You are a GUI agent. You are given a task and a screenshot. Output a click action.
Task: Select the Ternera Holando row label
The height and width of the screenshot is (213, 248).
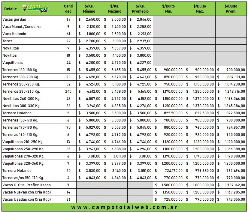tap(17, 171)
